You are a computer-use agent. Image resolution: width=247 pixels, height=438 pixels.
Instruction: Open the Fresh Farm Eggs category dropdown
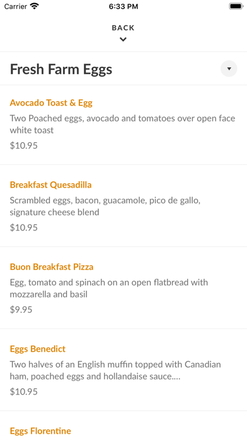pyautogui.click(x=229, y=69)
